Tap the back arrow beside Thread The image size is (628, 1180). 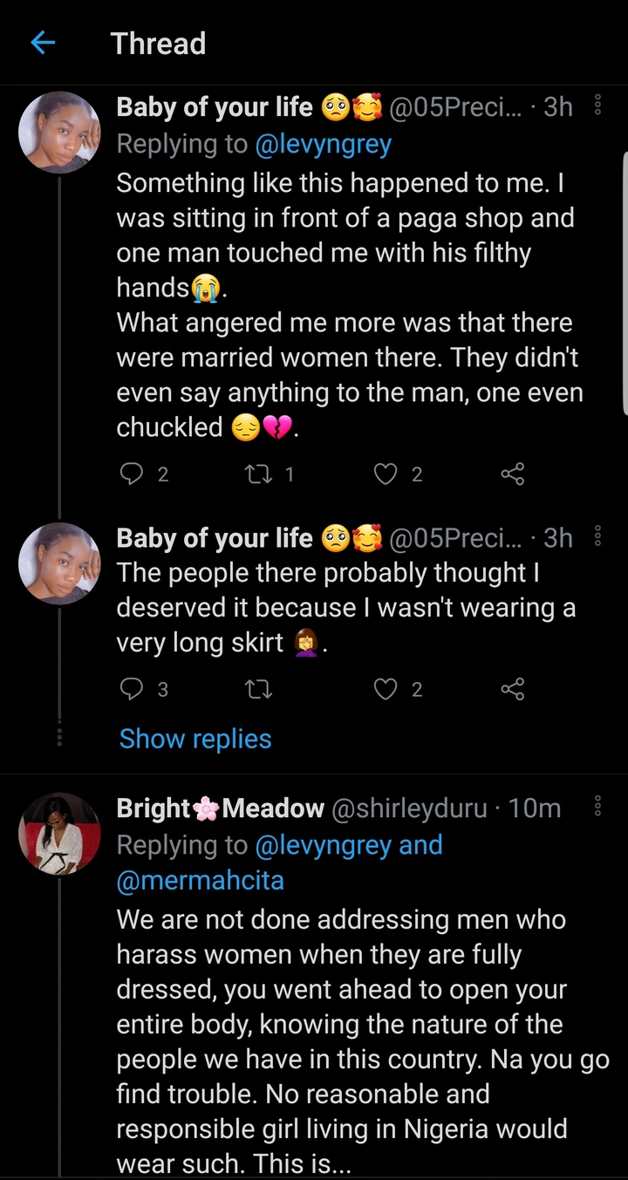point(43,43)
